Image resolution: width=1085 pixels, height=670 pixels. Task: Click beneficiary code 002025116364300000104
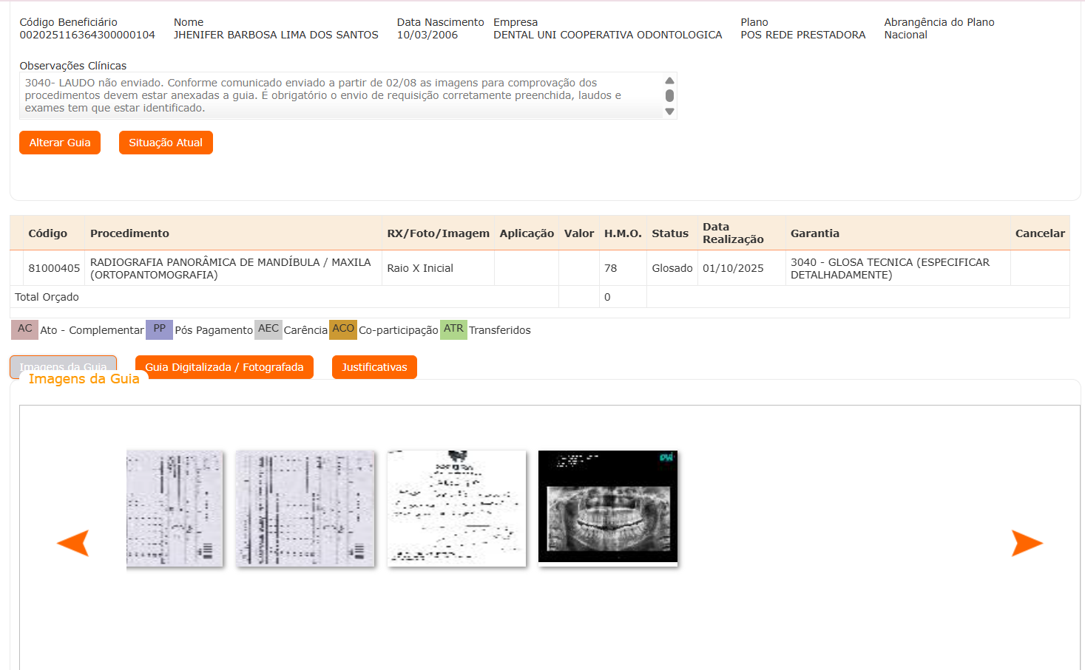coord(87,35)
